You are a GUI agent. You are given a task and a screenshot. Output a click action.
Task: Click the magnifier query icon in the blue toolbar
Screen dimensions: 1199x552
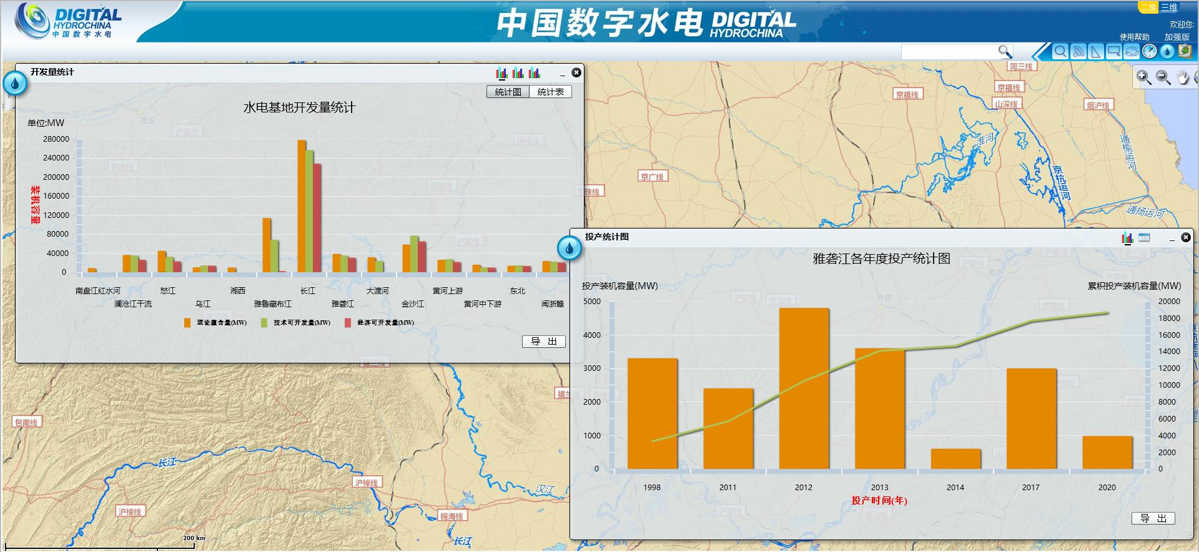[1060, 51]
